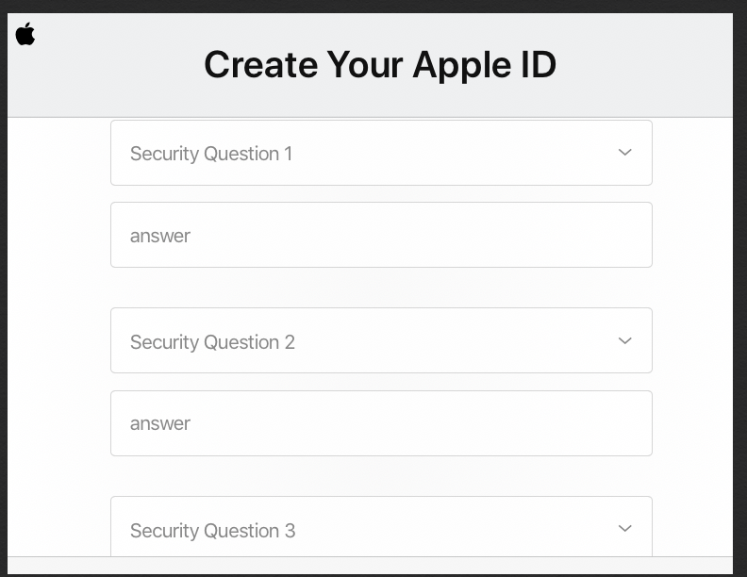Click the gray footer bar at the bottom
Screen dimensions: 747x577
pyautogui.click(x=370, y=565)
